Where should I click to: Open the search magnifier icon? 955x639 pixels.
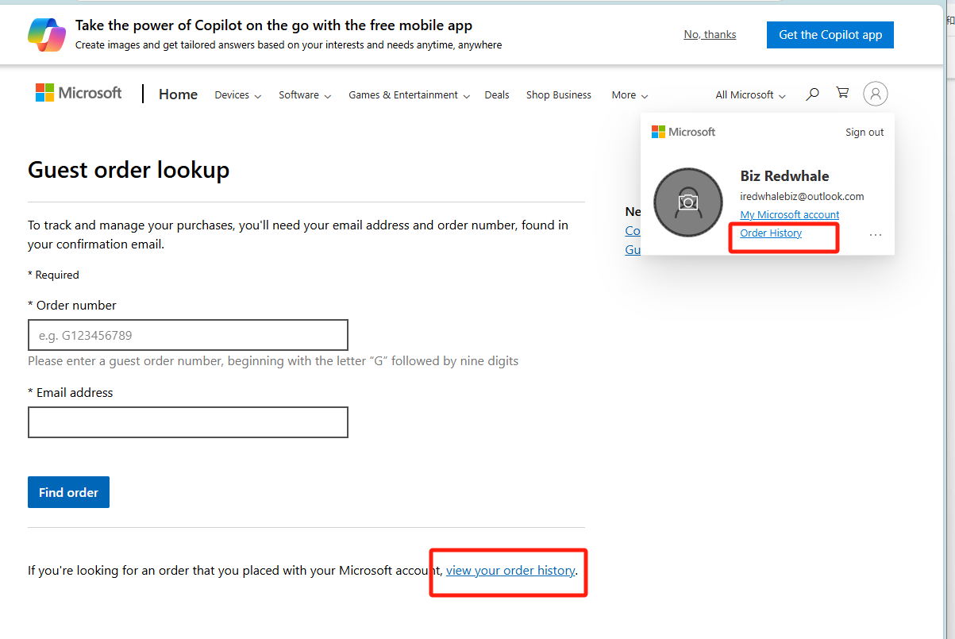tap(812, 94)
